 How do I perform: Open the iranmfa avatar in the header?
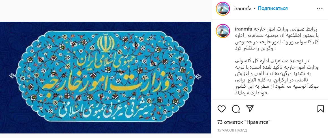tap(223, 8)
